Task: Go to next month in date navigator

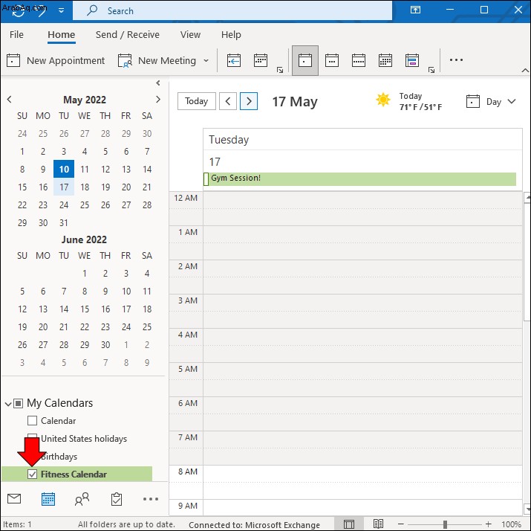Action: pos(157,100)
